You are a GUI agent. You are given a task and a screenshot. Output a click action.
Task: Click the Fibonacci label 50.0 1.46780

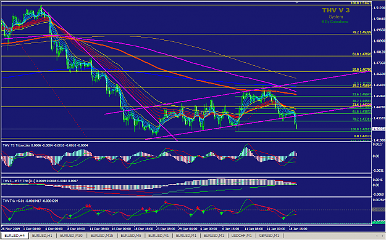click(x=362, y=70)
